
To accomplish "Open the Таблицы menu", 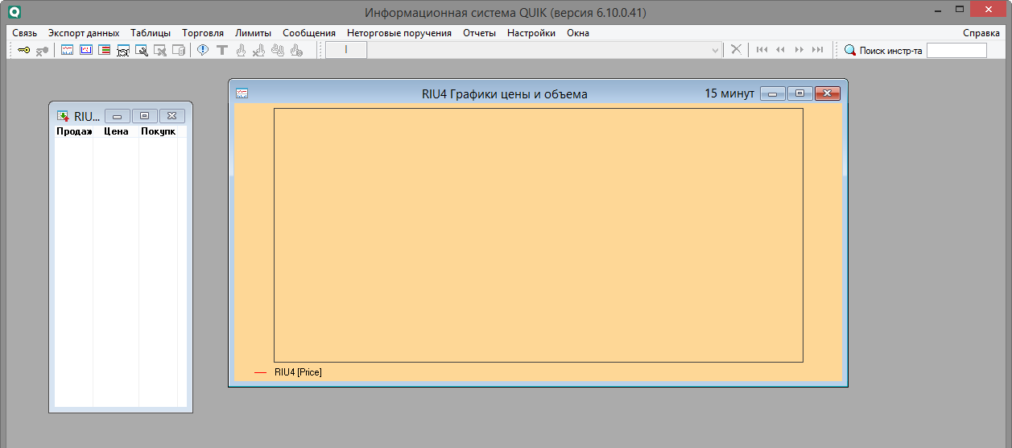I will tap(151, 33).
